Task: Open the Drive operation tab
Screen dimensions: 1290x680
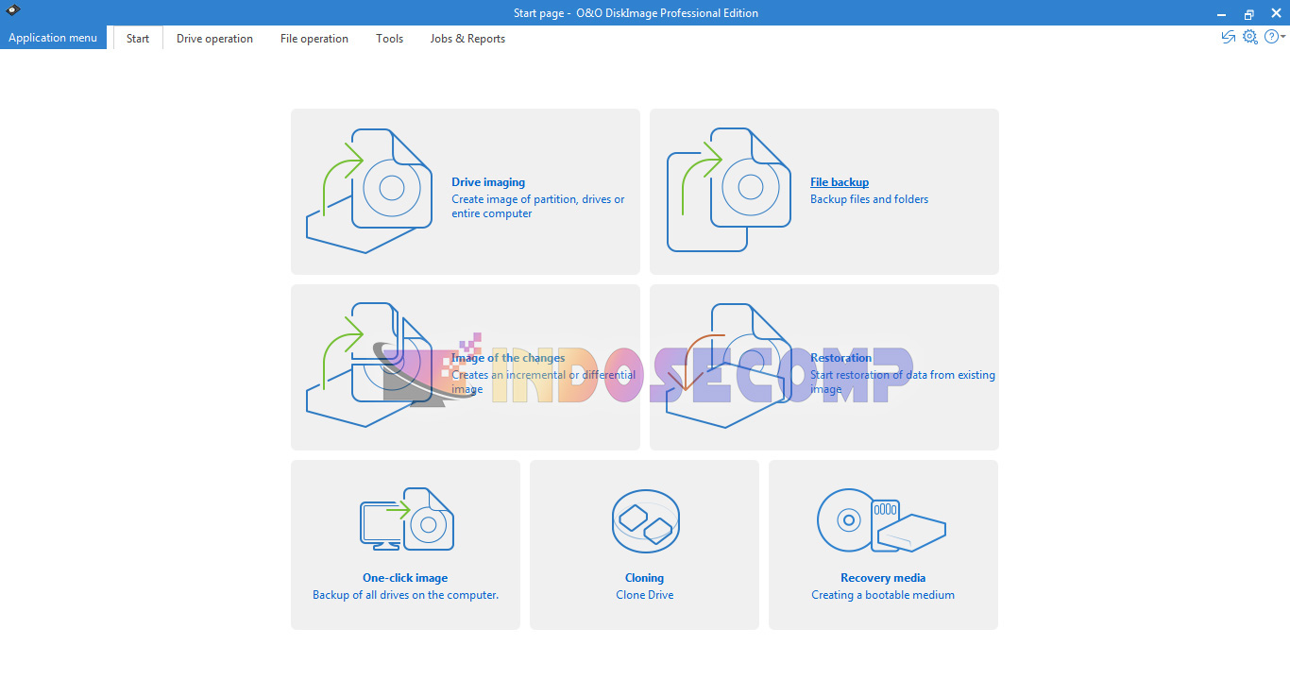Action: [214, 39]
